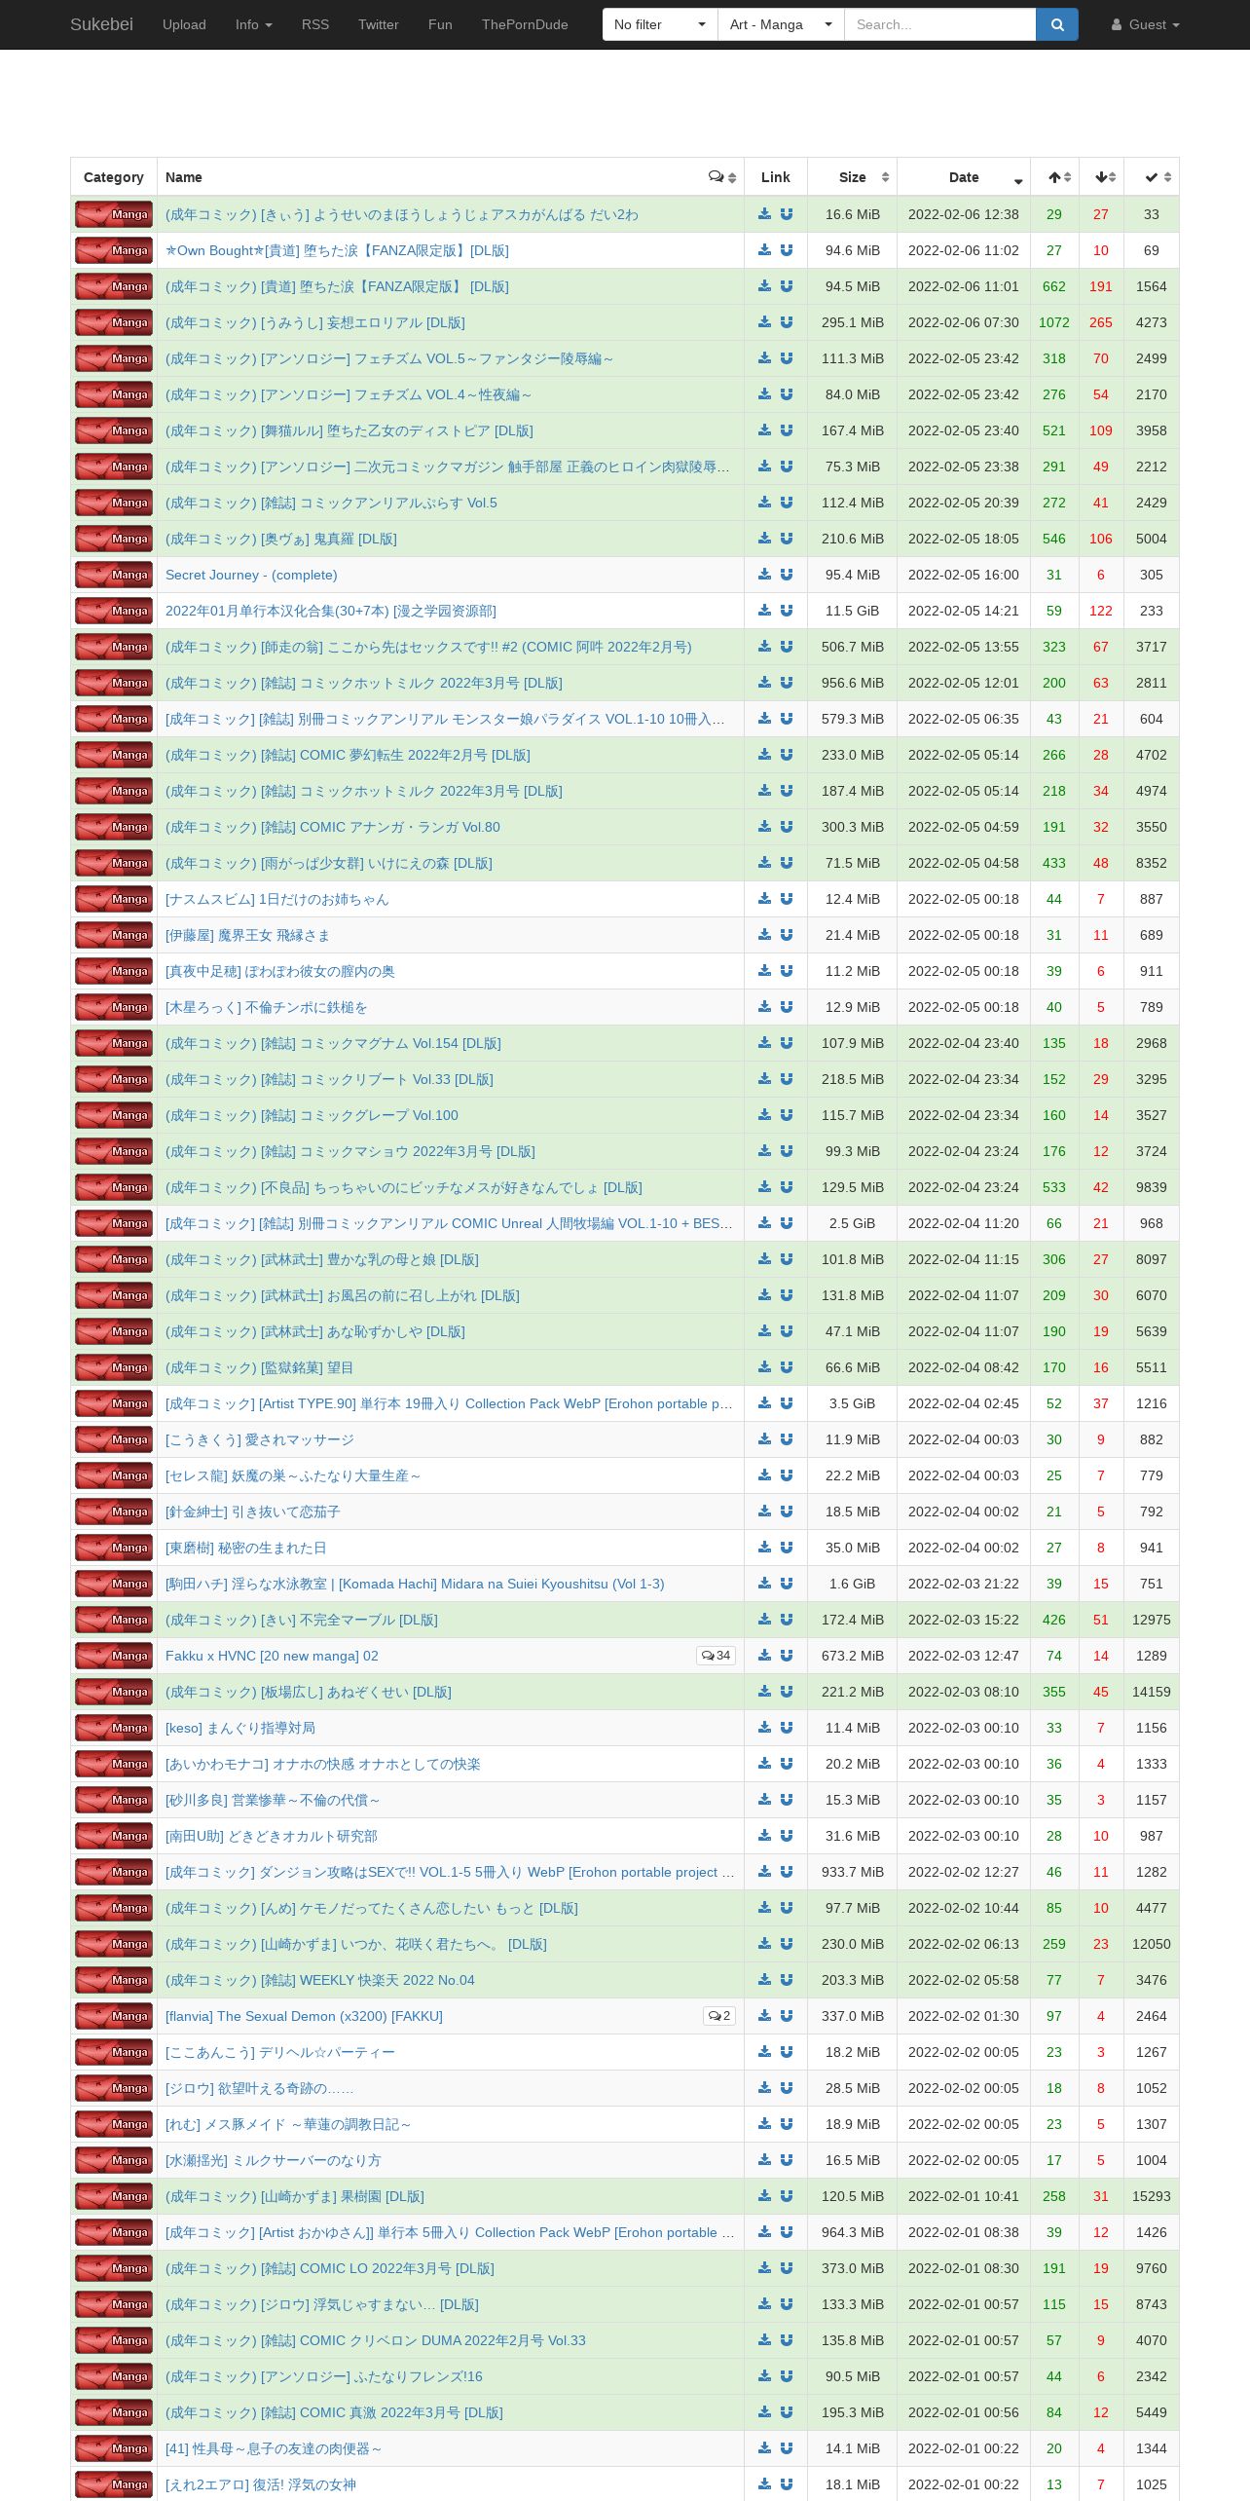The height and width of the screenshot is (2501, 1250).
Task: Open magnet link for Fakku x HVNC row
Action: click(787, 1656)
